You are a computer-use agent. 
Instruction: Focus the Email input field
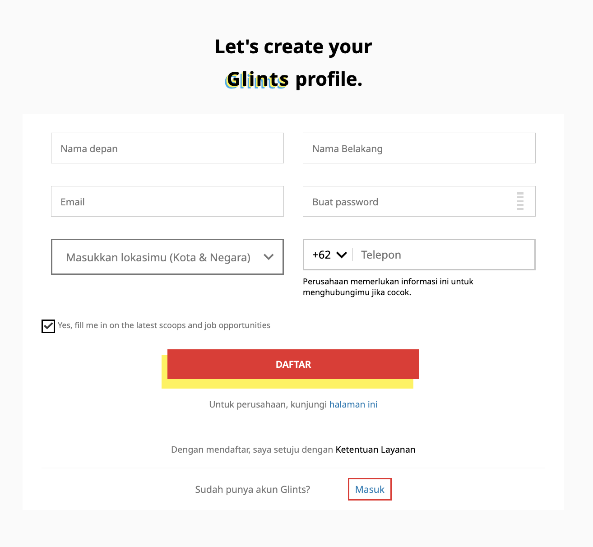click(167, 201)
